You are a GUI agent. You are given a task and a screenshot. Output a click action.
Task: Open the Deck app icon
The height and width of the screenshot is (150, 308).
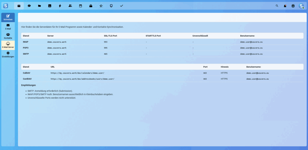(91, 6)
